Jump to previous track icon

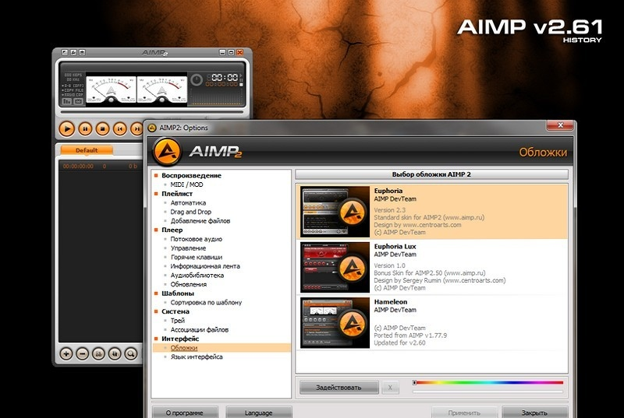point(120,128)
